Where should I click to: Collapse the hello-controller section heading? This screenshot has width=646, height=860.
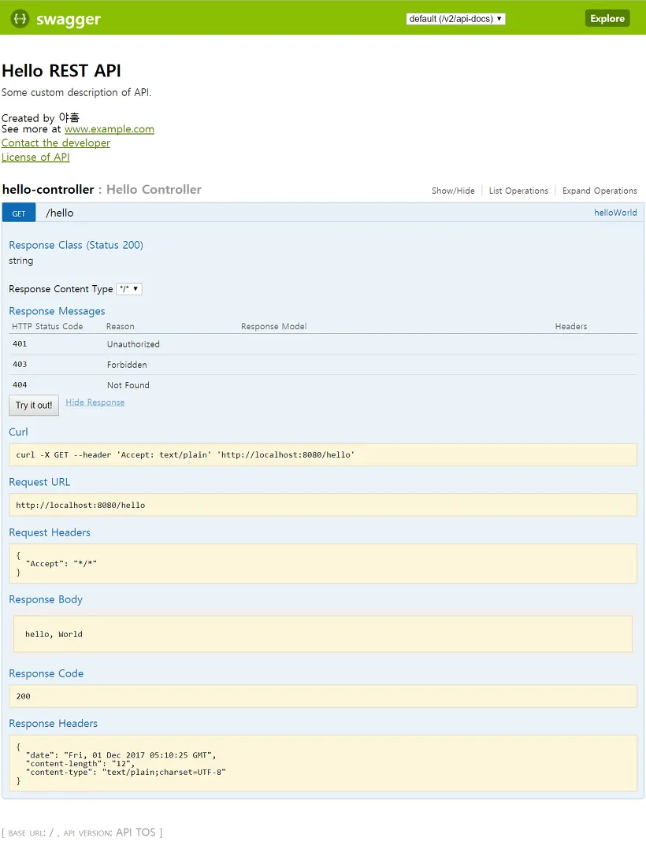coord(48,189)
